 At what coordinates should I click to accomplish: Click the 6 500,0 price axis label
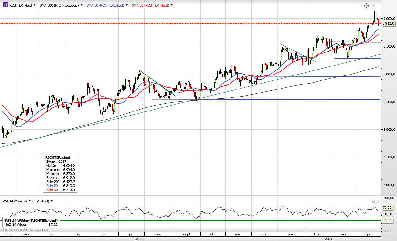(x=389, y=46)
